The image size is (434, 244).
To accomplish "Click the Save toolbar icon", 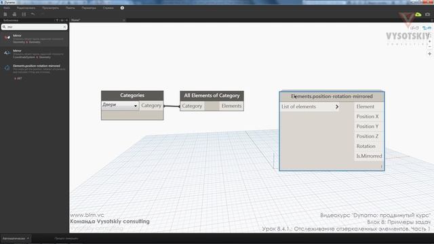I will (24, 14).
